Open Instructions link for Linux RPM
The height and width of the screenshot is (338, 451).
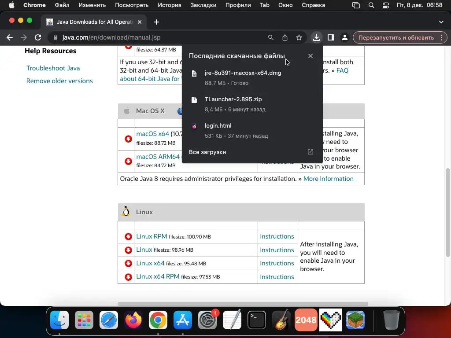click(x=277, y=236)
